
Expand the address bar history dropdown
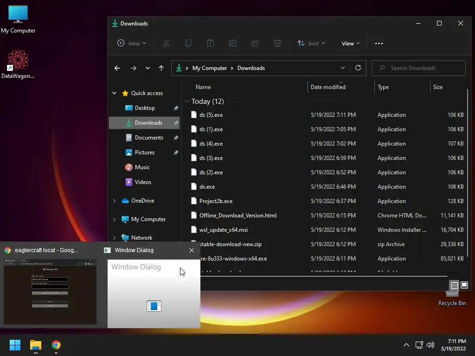click(343, 68)
